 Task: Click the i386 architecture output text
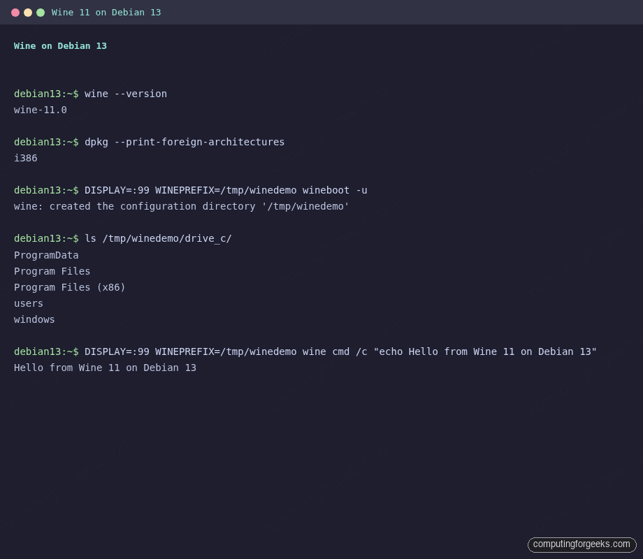(25, 158)
